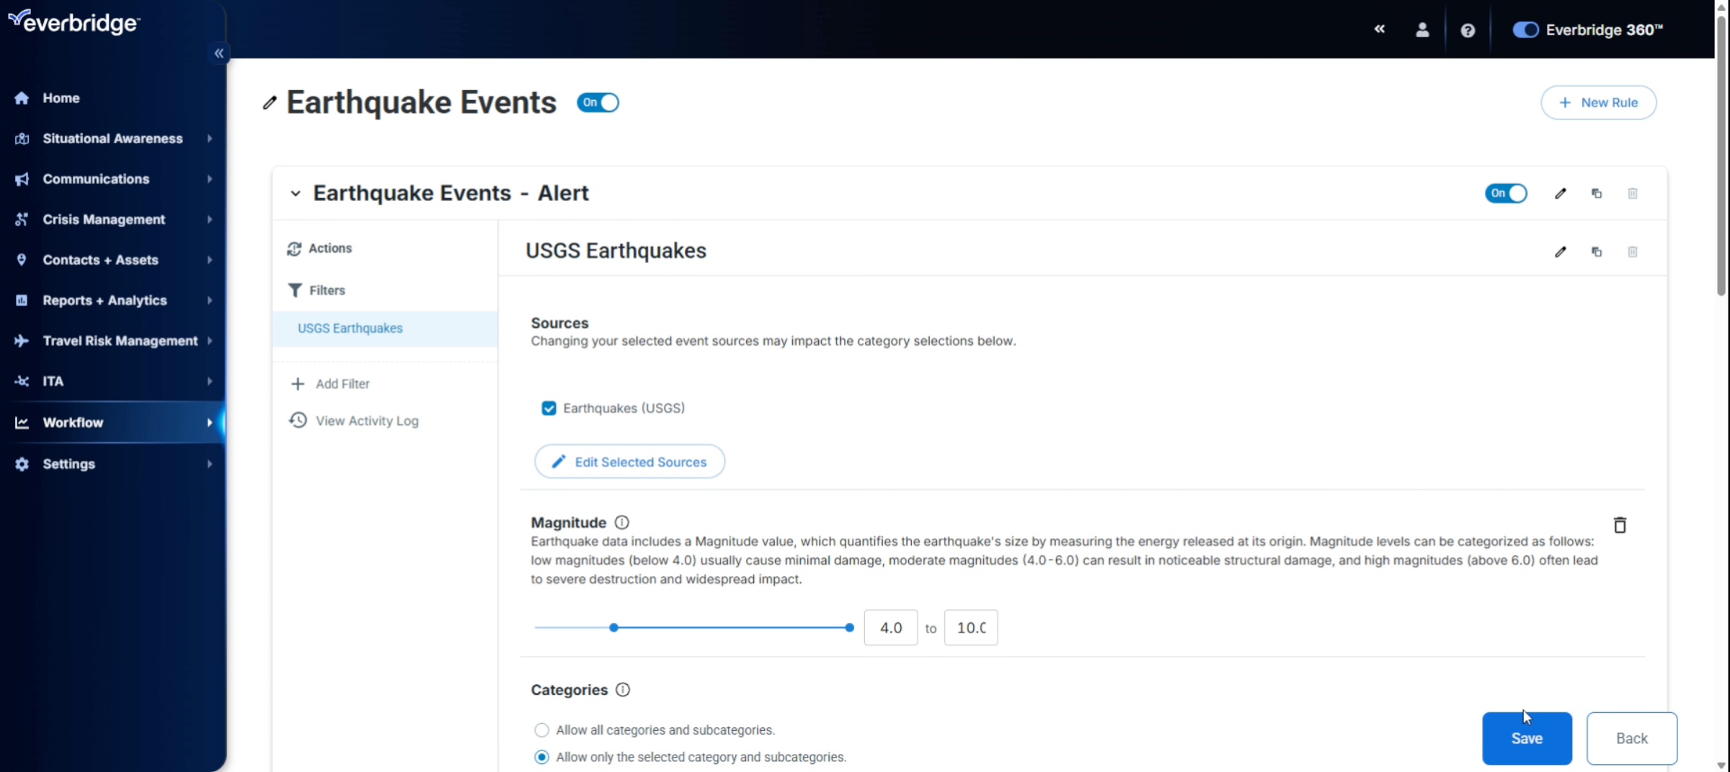Open the Crisis Management menu
The image size is (1730, 772).
pos(105,220)
